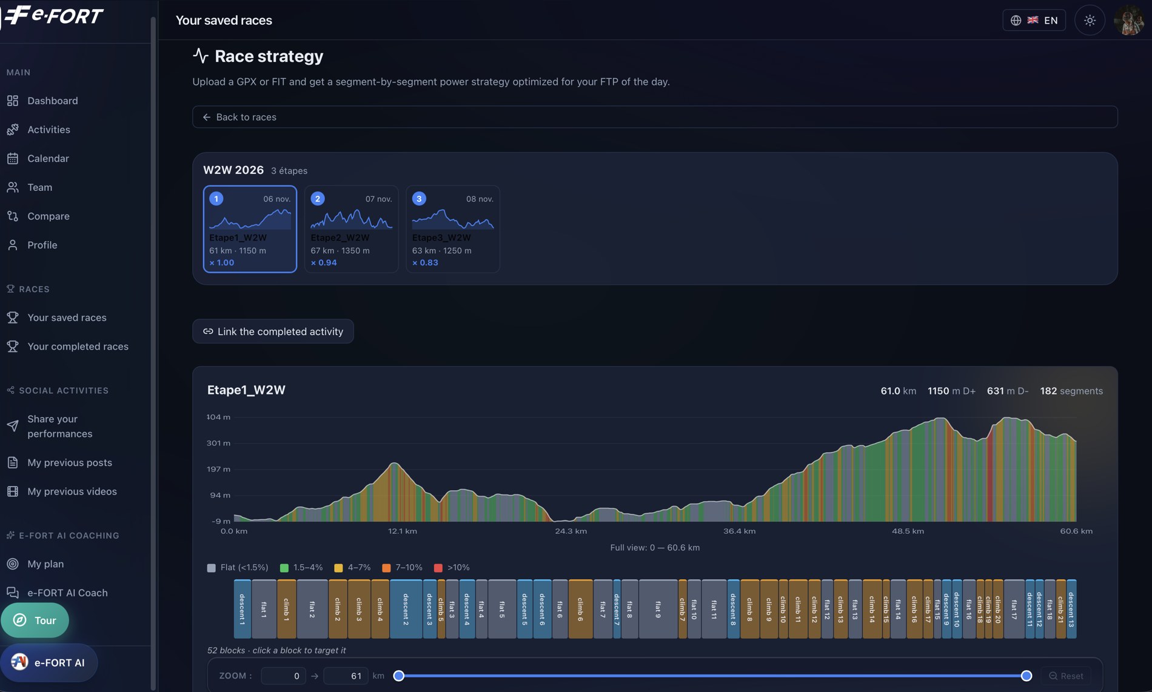Target the flat 1 block
This screenshot has height=692, width=1152.
pos(264,609)
